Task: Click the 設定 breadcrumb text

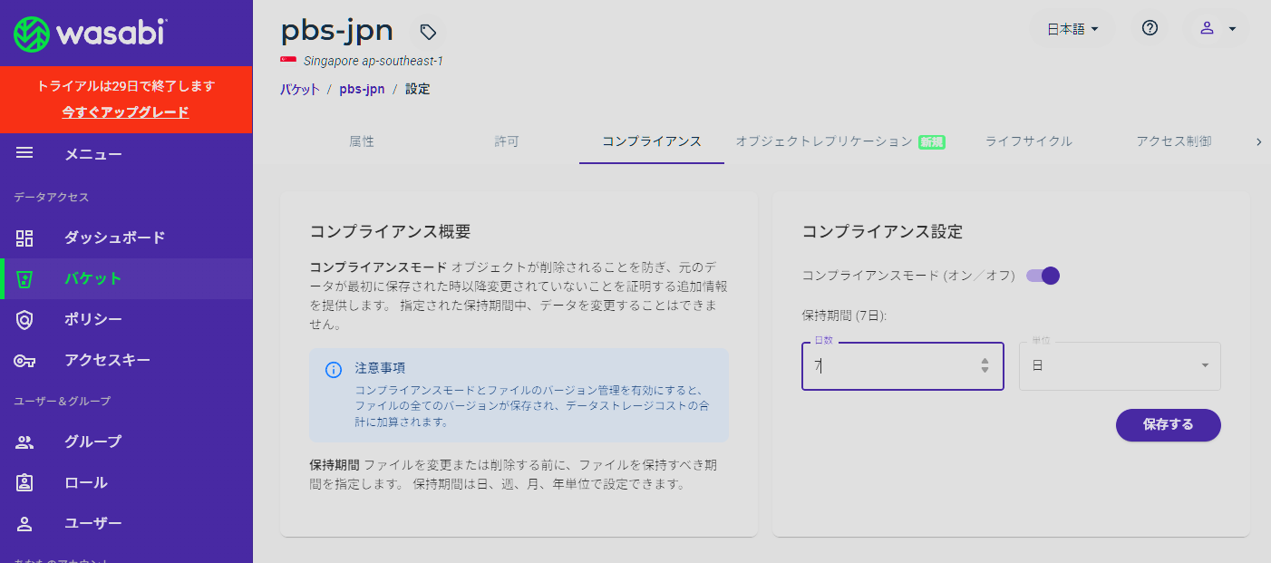Action: point(417,89)
